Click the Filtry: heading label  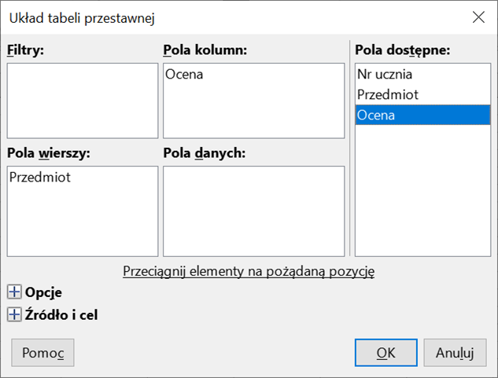coord(26,50)
